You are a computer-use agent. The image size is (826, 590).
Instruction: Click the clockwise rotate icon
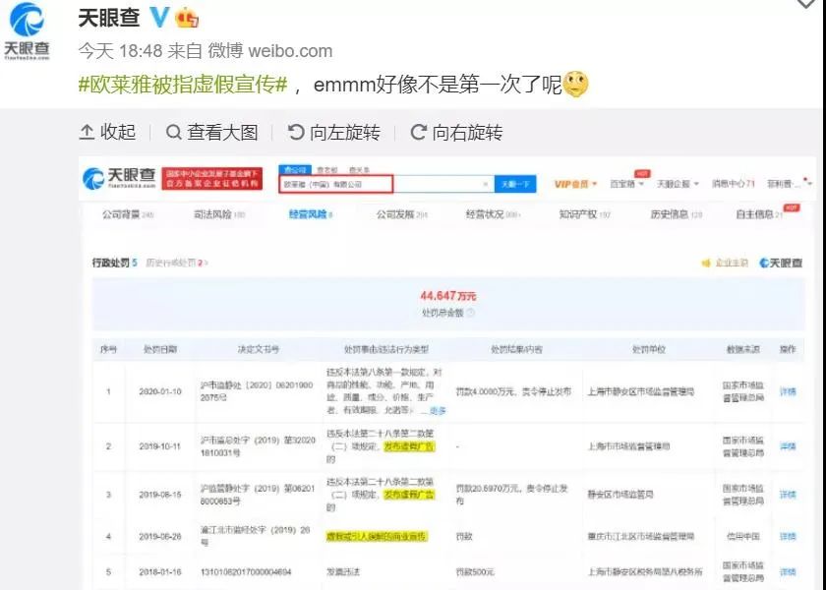coord(418,132)
